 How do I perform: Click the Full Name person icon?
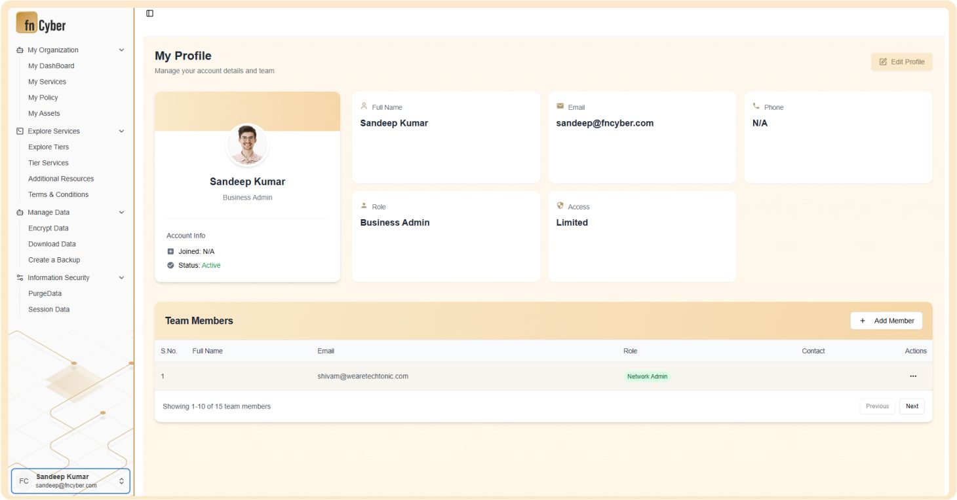click(x=364, y=105)
